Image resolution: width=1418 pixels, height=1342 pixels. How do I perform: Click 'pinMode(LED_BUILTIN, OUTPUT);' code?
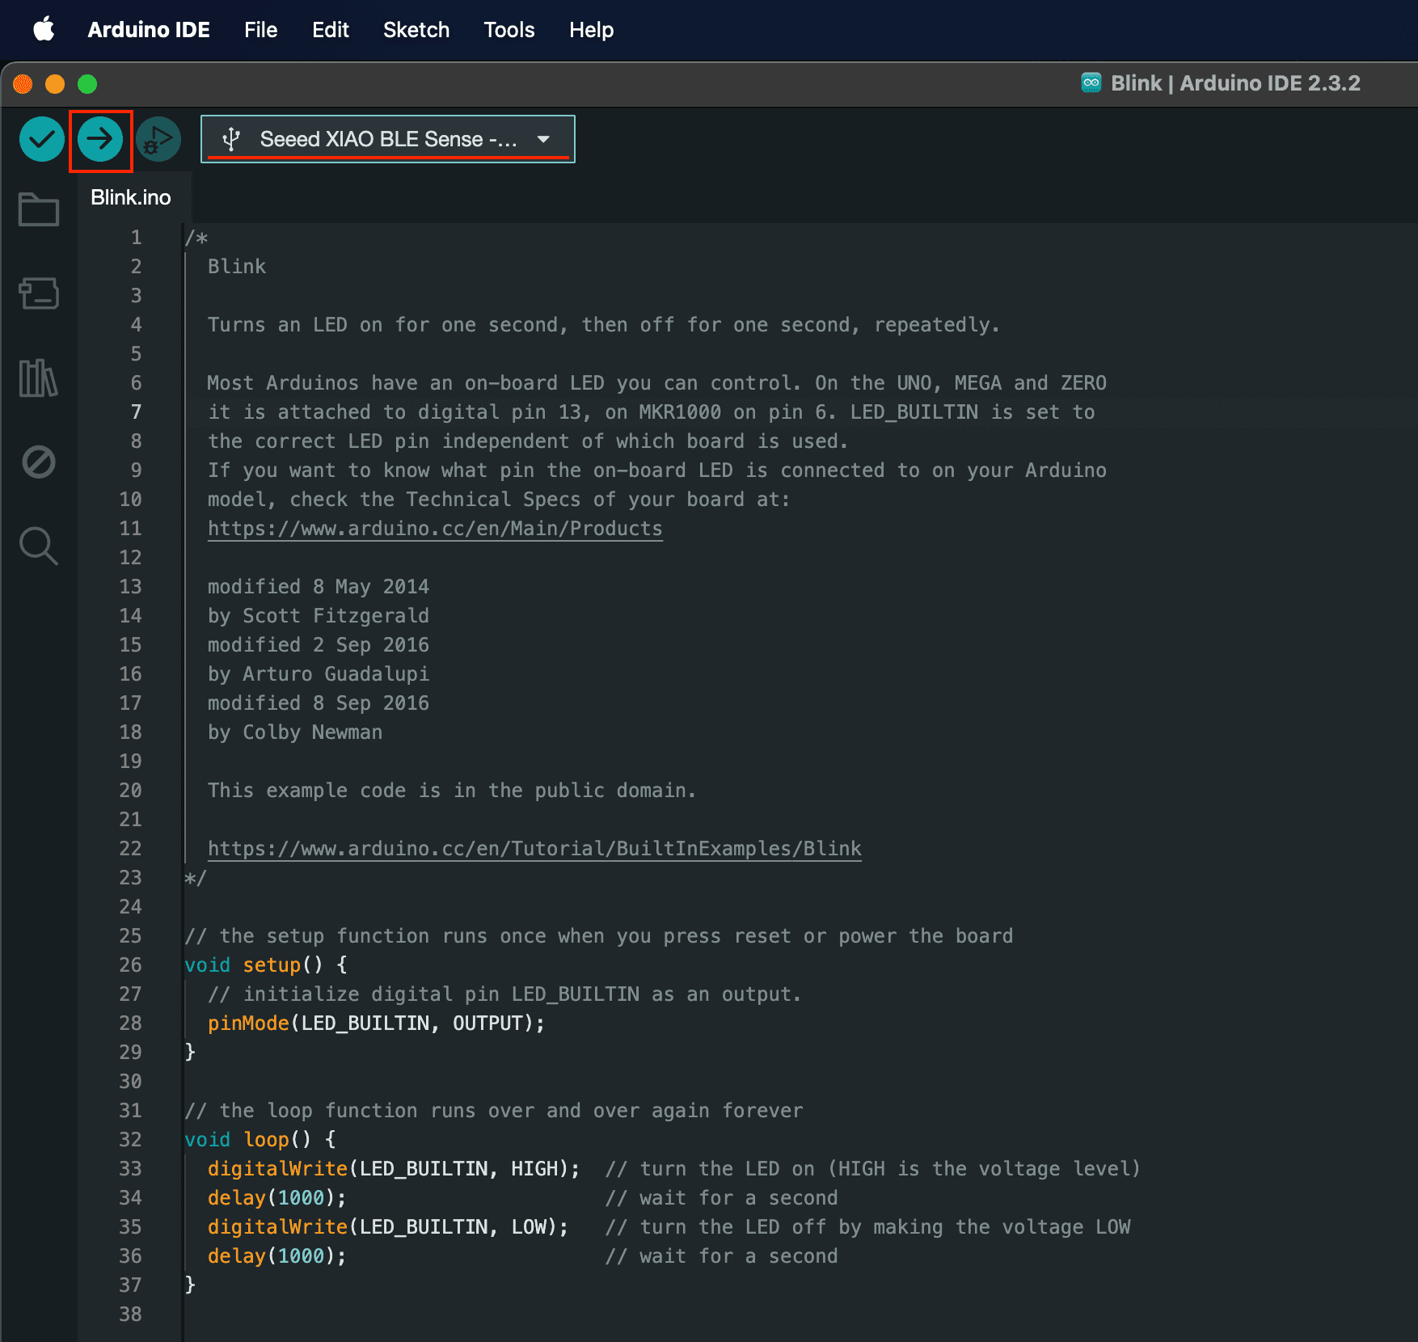(376, 1023)
